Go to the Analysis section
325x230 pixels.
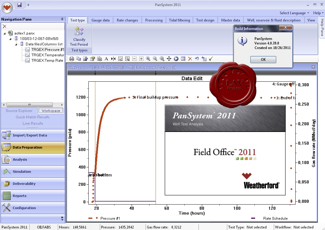click(33, 159)
